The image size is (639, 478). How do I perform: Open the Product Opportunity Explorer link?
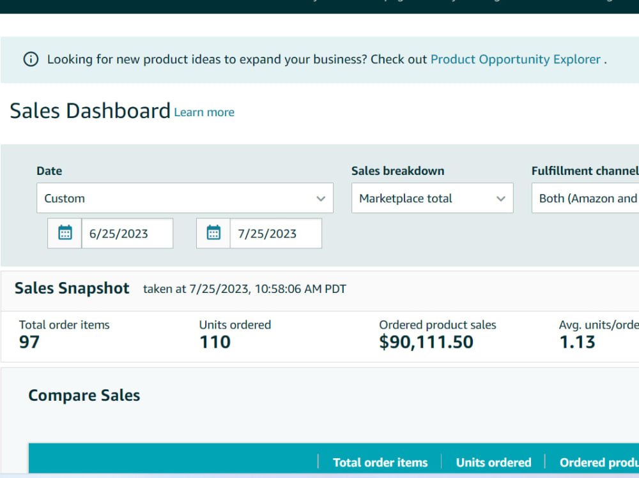(516, 59)
